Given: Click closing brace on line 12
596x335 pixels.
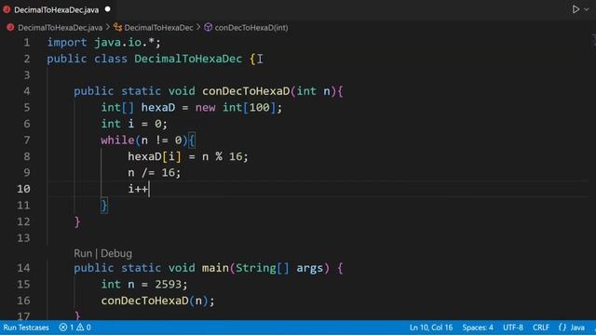Looking at the screenshot, I should point(77,221).
